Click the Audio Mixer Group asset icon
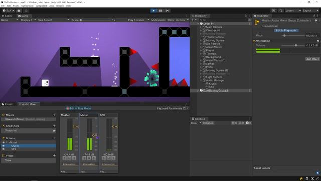321x181 pixels. click(257, 22)
